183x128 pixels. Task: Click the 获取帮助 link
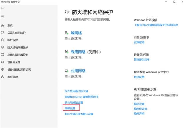point(139,42)
